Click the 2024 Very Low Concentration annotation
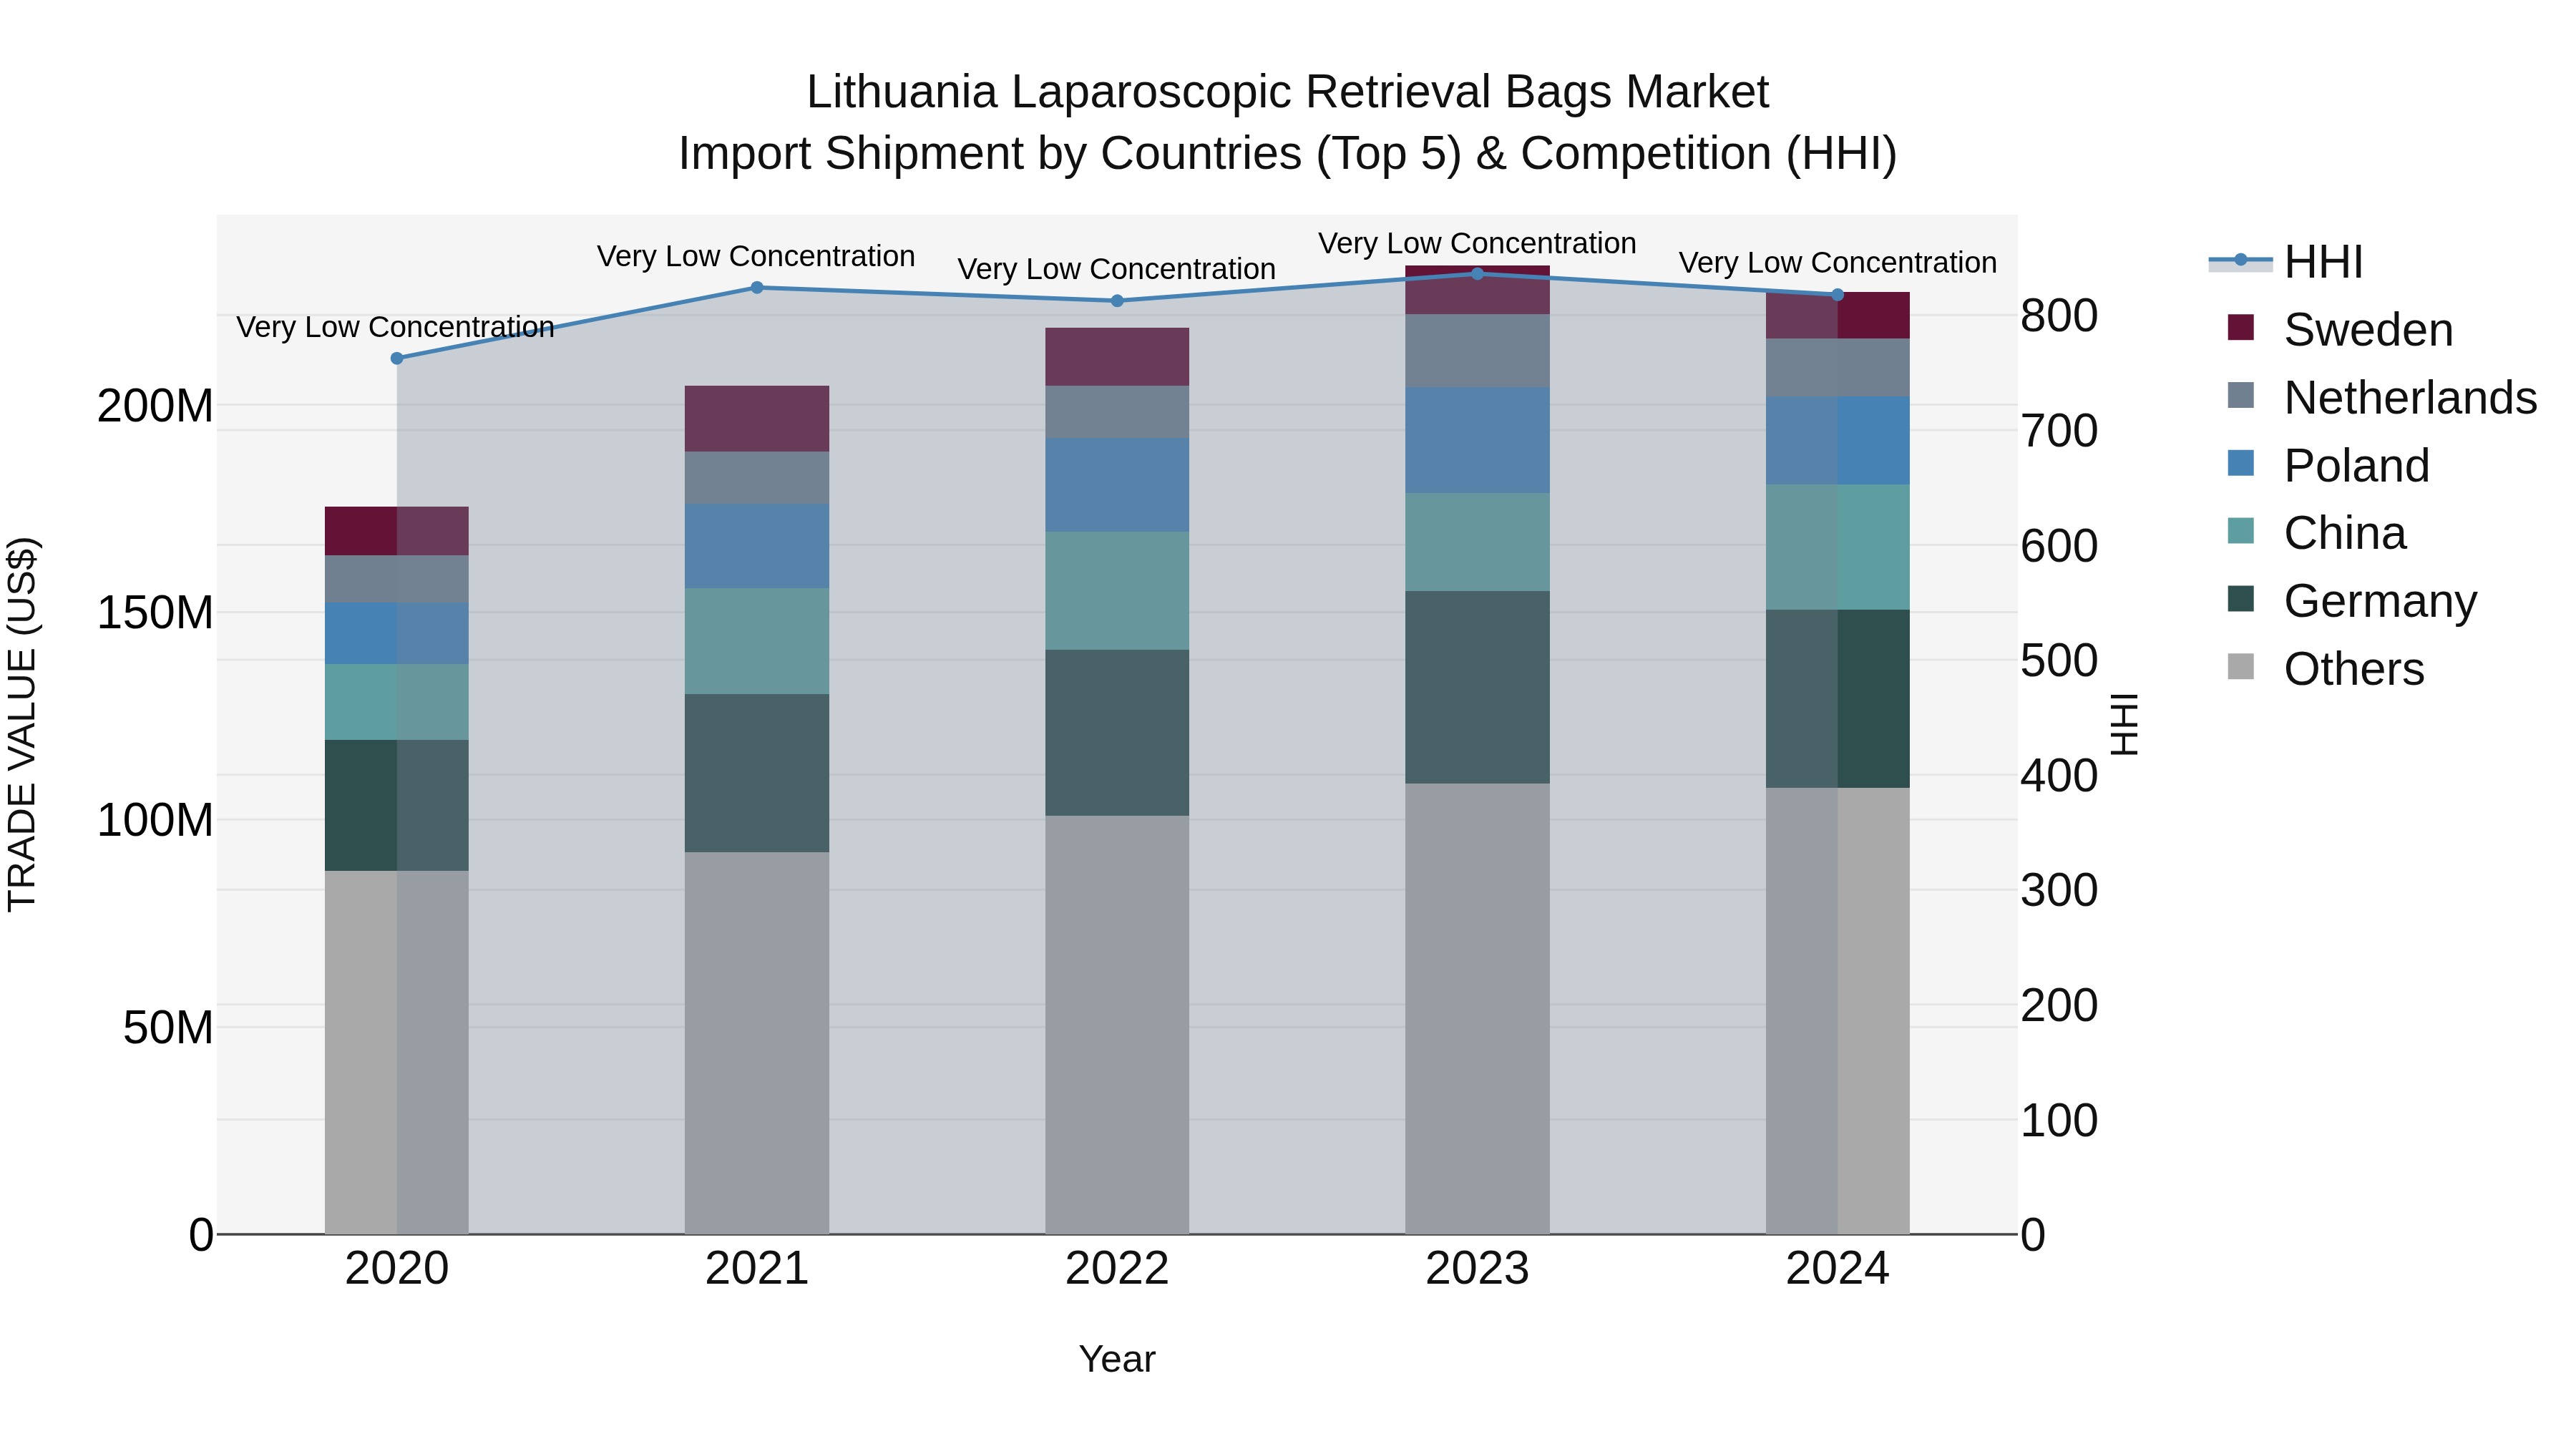 [1837, 262]
